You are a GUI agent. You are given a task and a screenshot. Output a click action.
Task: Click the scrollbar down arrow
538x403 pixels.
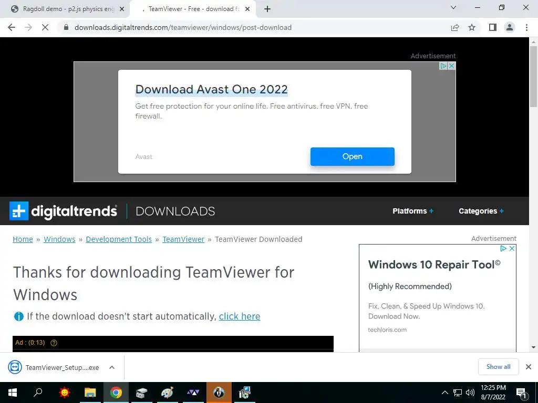coord(533,347)
